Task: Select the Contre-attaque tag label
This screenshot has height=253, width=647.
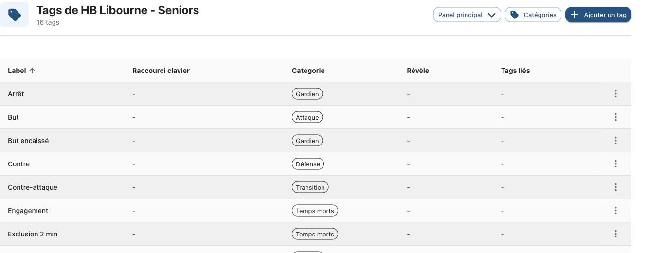Action: pos(33,187)
